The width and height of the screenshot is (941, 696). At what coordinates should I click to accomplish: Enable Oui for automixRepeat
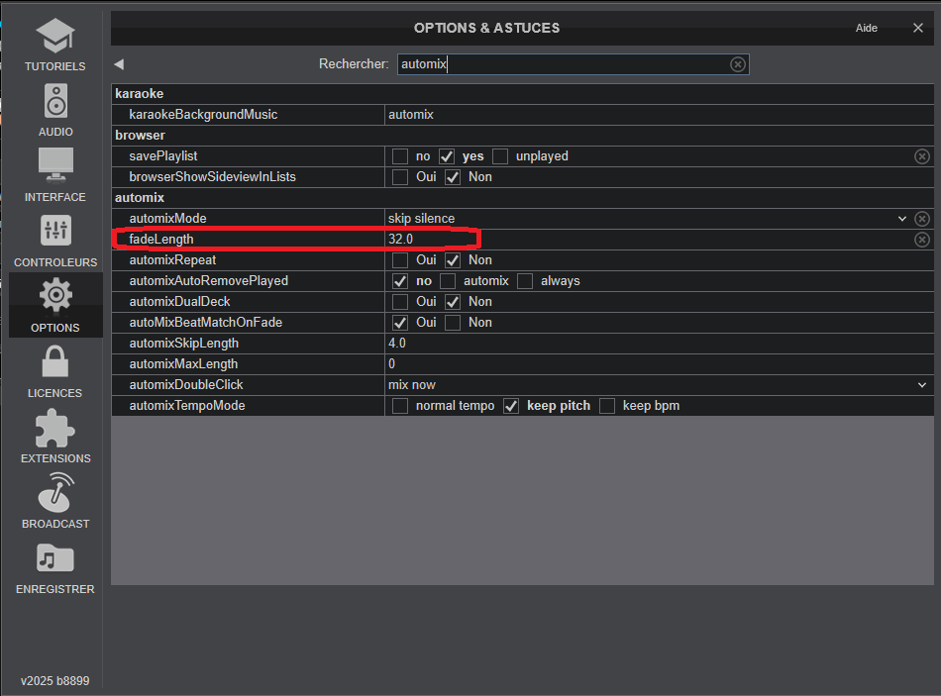point(400,260)
